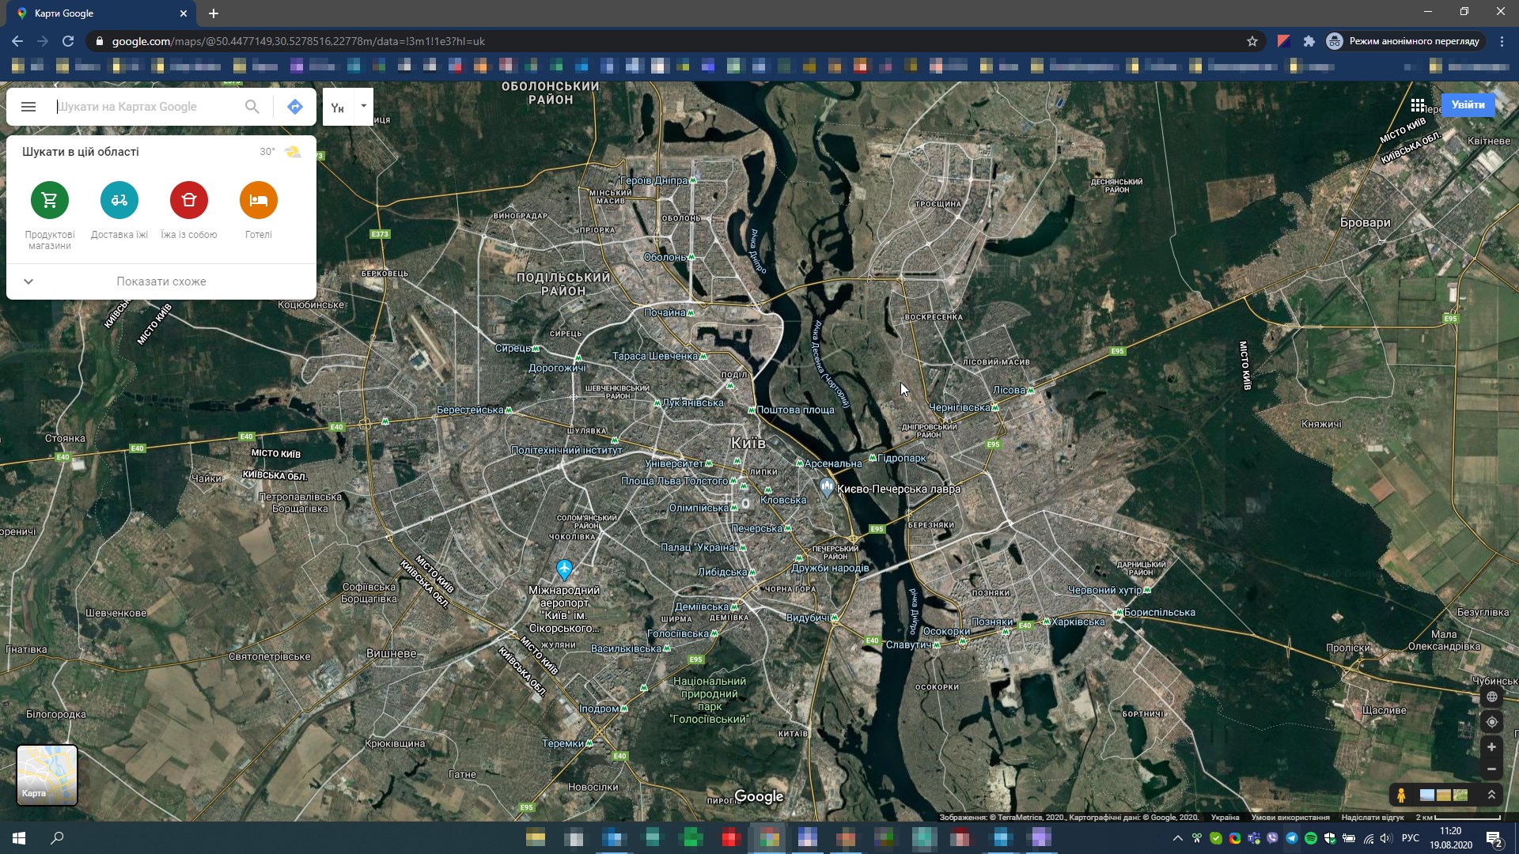Viewport: 1519px width, 854px height.
Task: Open Telegram from the system tray
Action: (1292, 838)
